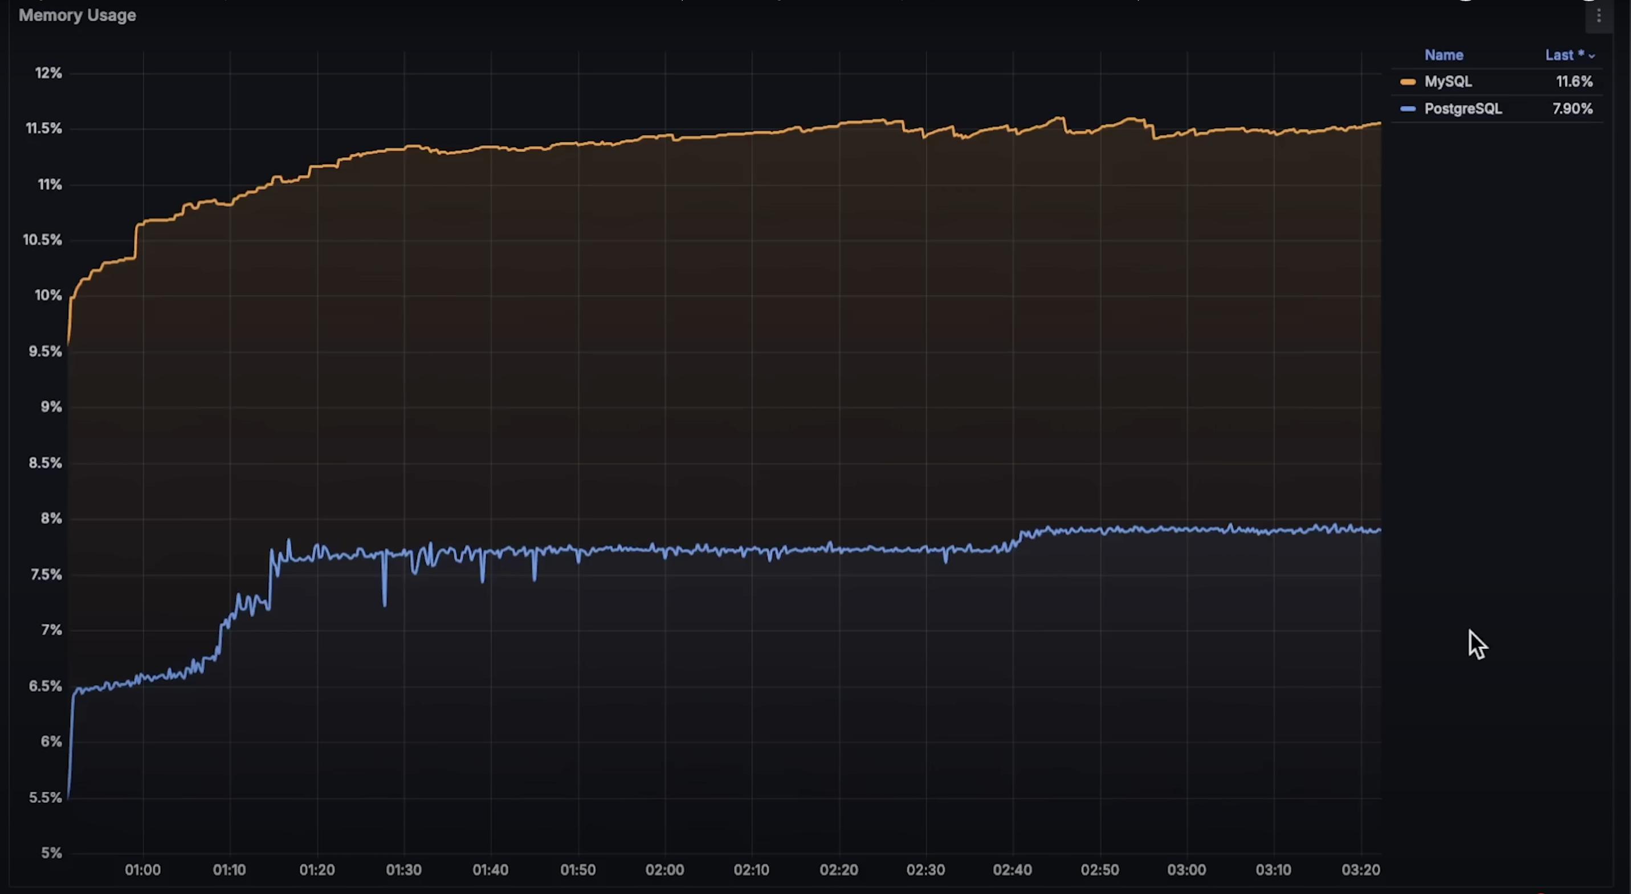Click the 01:30 time axis label
Screen dimensions: 1631x894
tap(403, 870)
